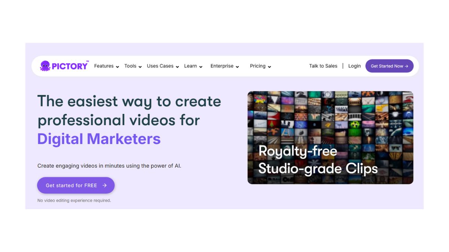The height and width of the screenshot is (252, 449).
Task: Expand the Enterprise dropdown chevron
Action: click(x=237, y=67)
